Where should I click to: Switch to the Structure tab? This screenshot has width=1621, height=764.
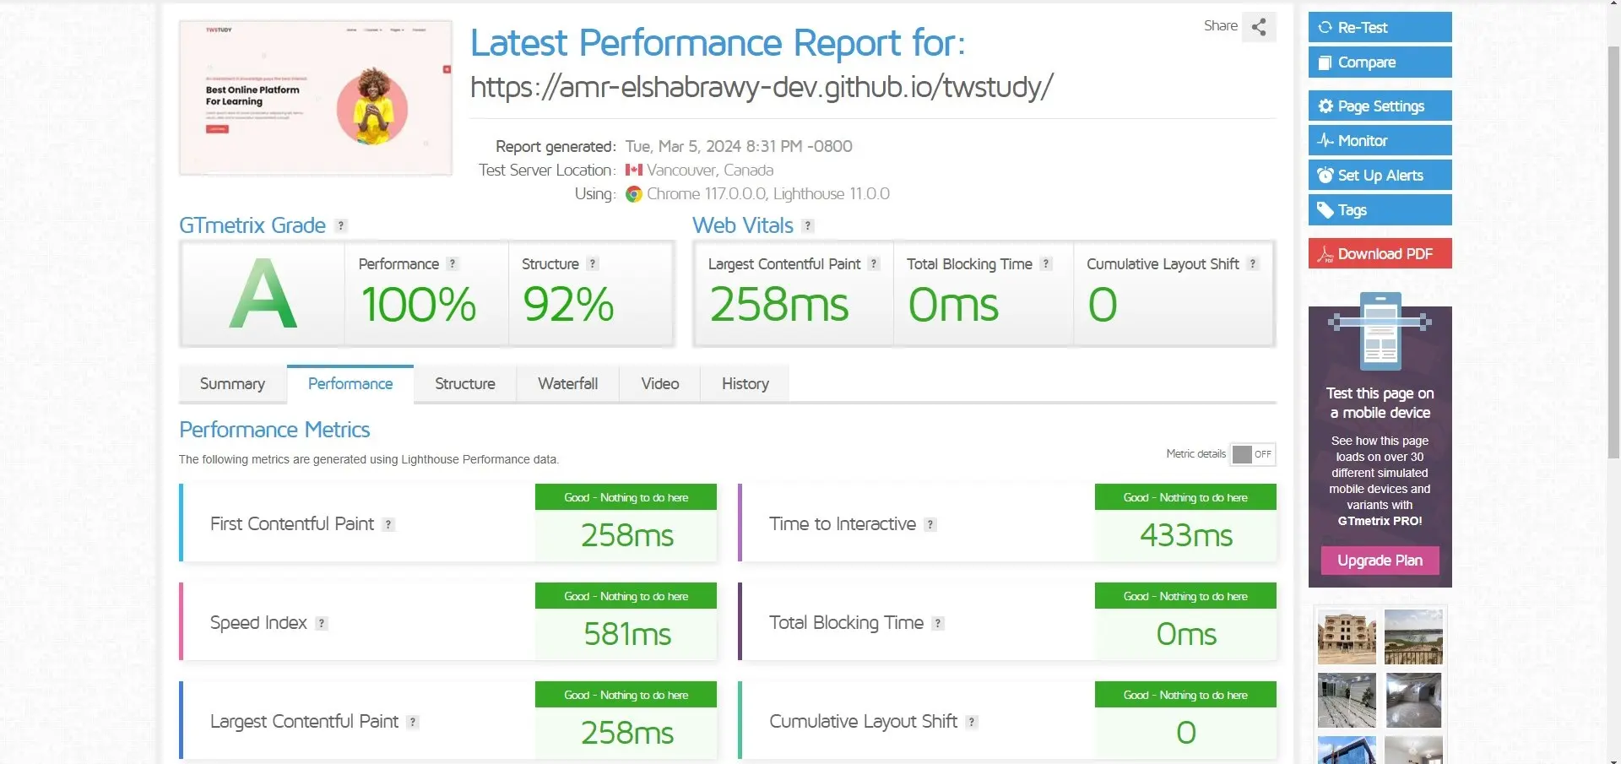[x=465, y=384]
